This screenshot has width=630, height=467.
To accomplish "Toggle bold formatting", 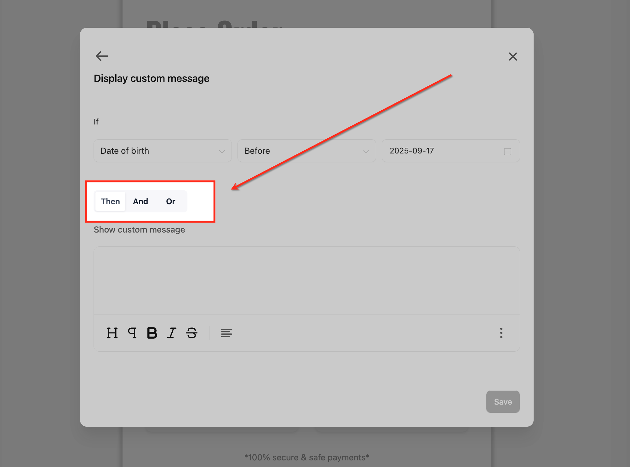I will pyautogui.click(x=152, y=333).
